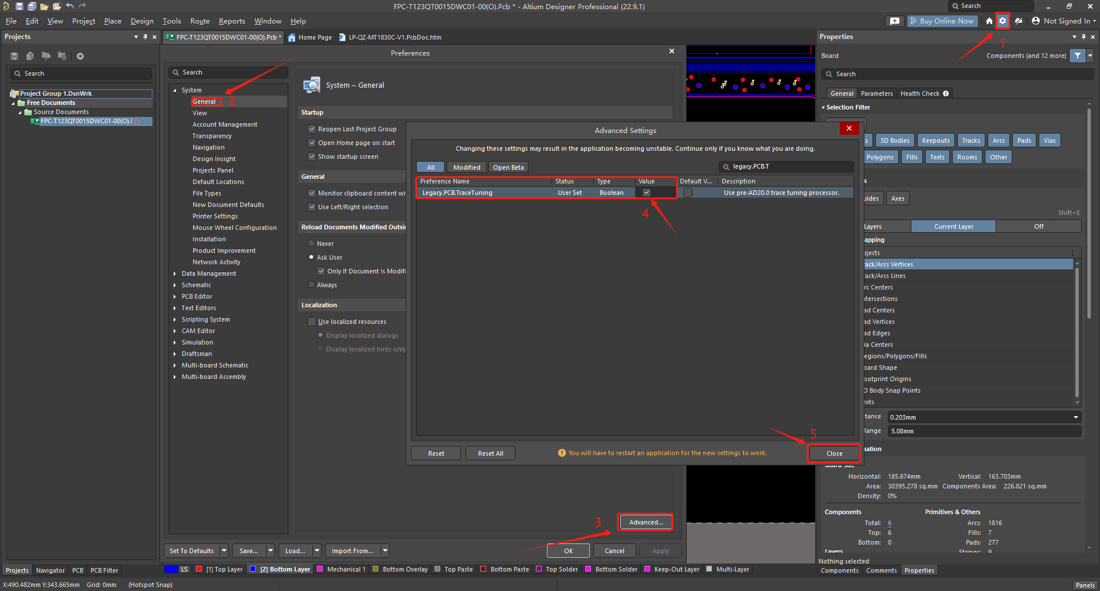Click the Health Check info icon
Viewport: 1100px width, 591px height.
click(946, 93)
